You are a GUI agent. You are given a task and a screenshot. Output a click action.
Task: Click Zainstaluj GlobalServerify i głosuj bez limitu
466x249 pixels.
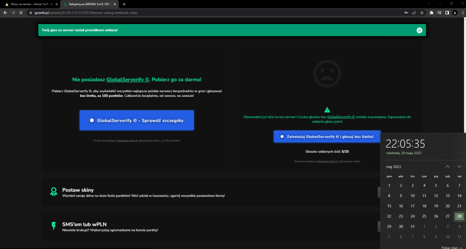[x=327, y=136]
